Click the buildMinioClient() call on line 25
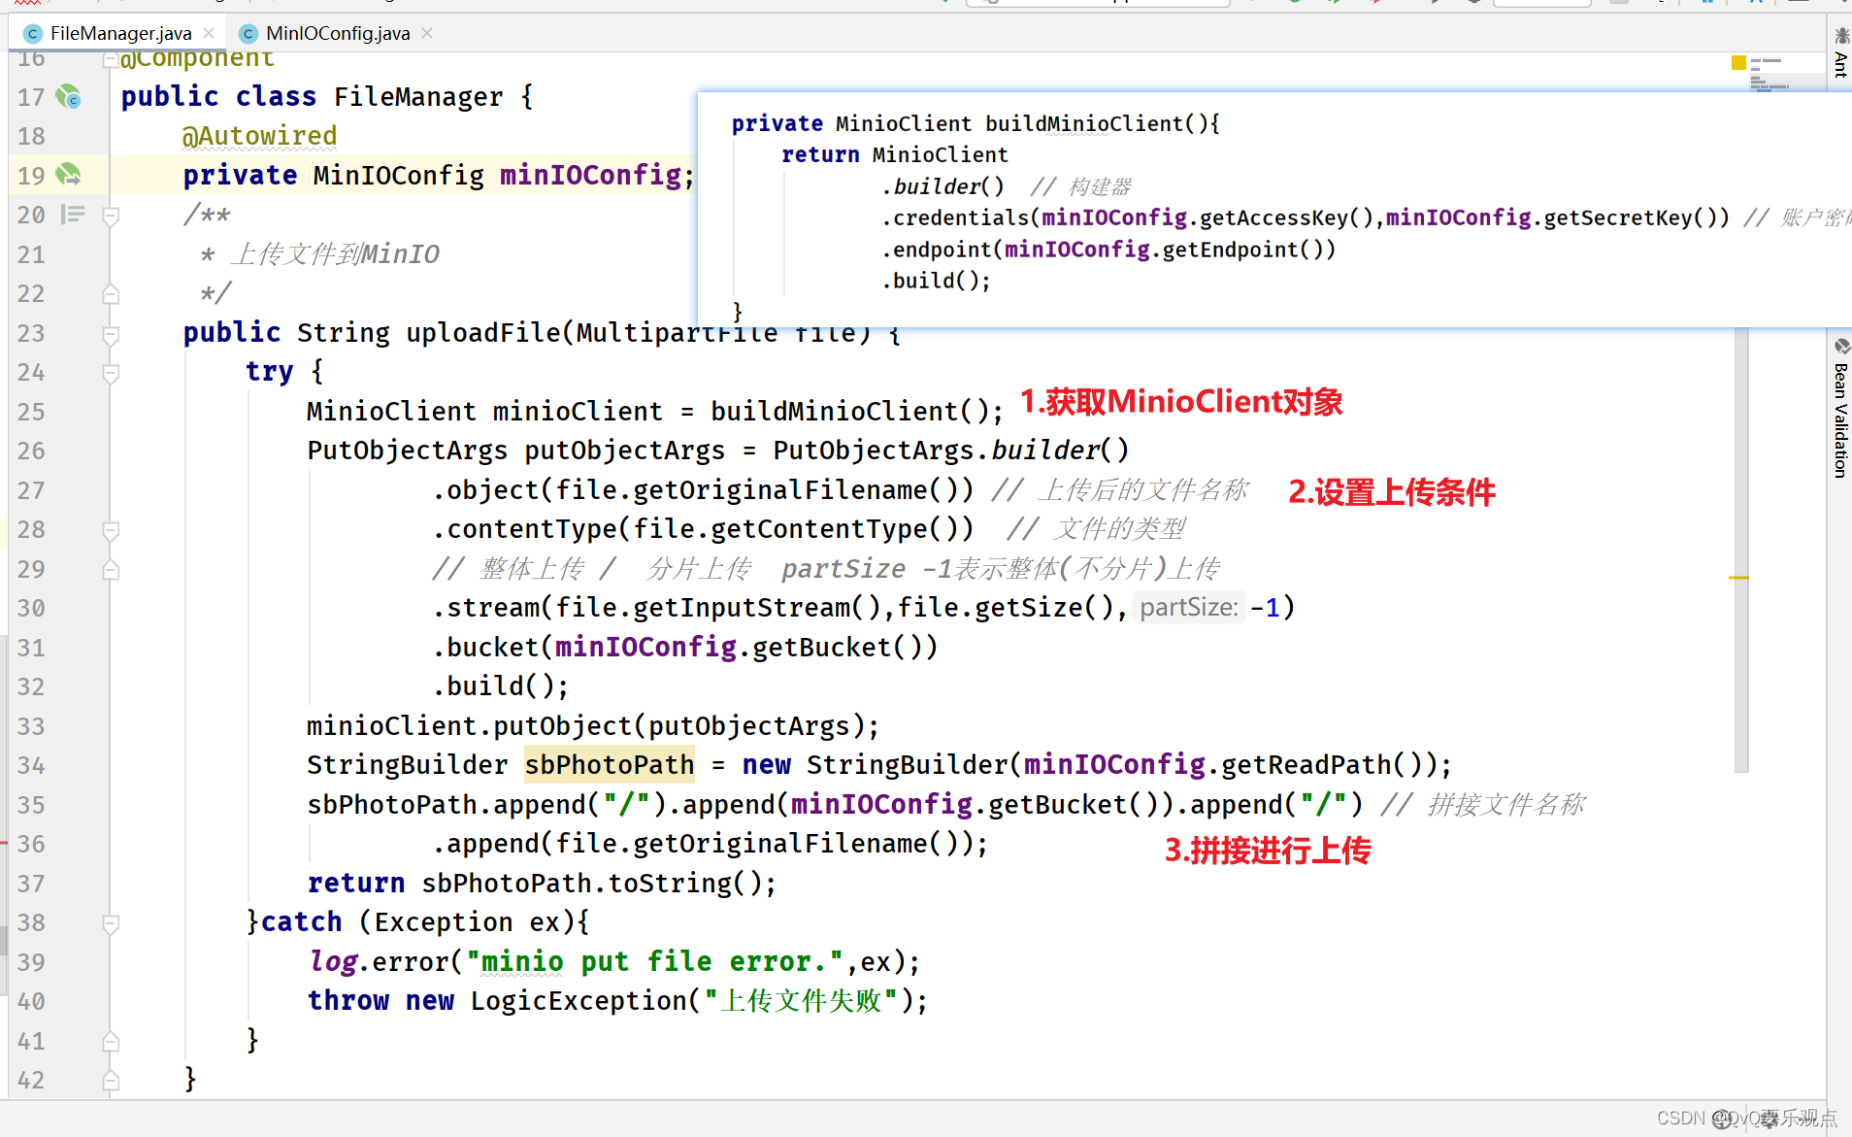Screen dimensions: 1852x1137 click(849, 412)
